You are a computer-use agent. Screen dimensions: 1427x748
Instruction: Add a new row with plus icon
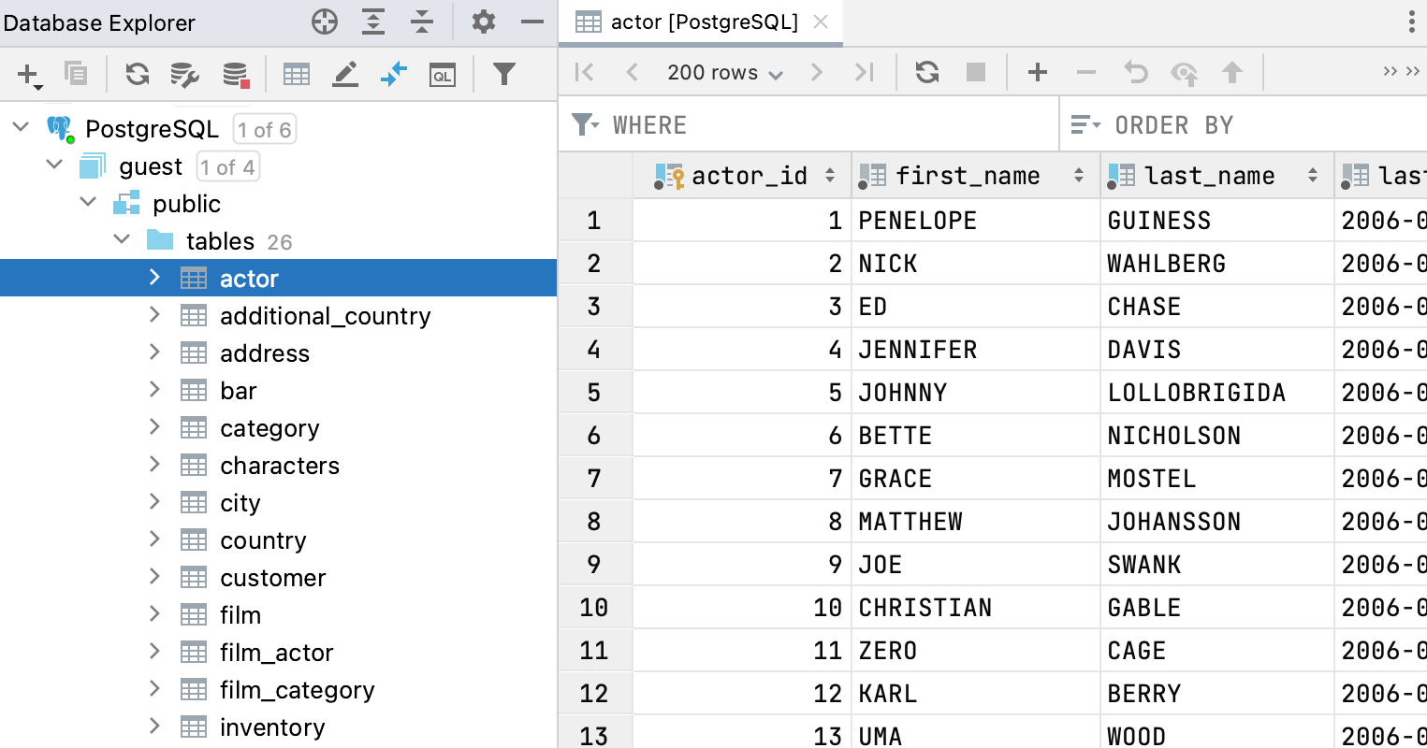1037,72
